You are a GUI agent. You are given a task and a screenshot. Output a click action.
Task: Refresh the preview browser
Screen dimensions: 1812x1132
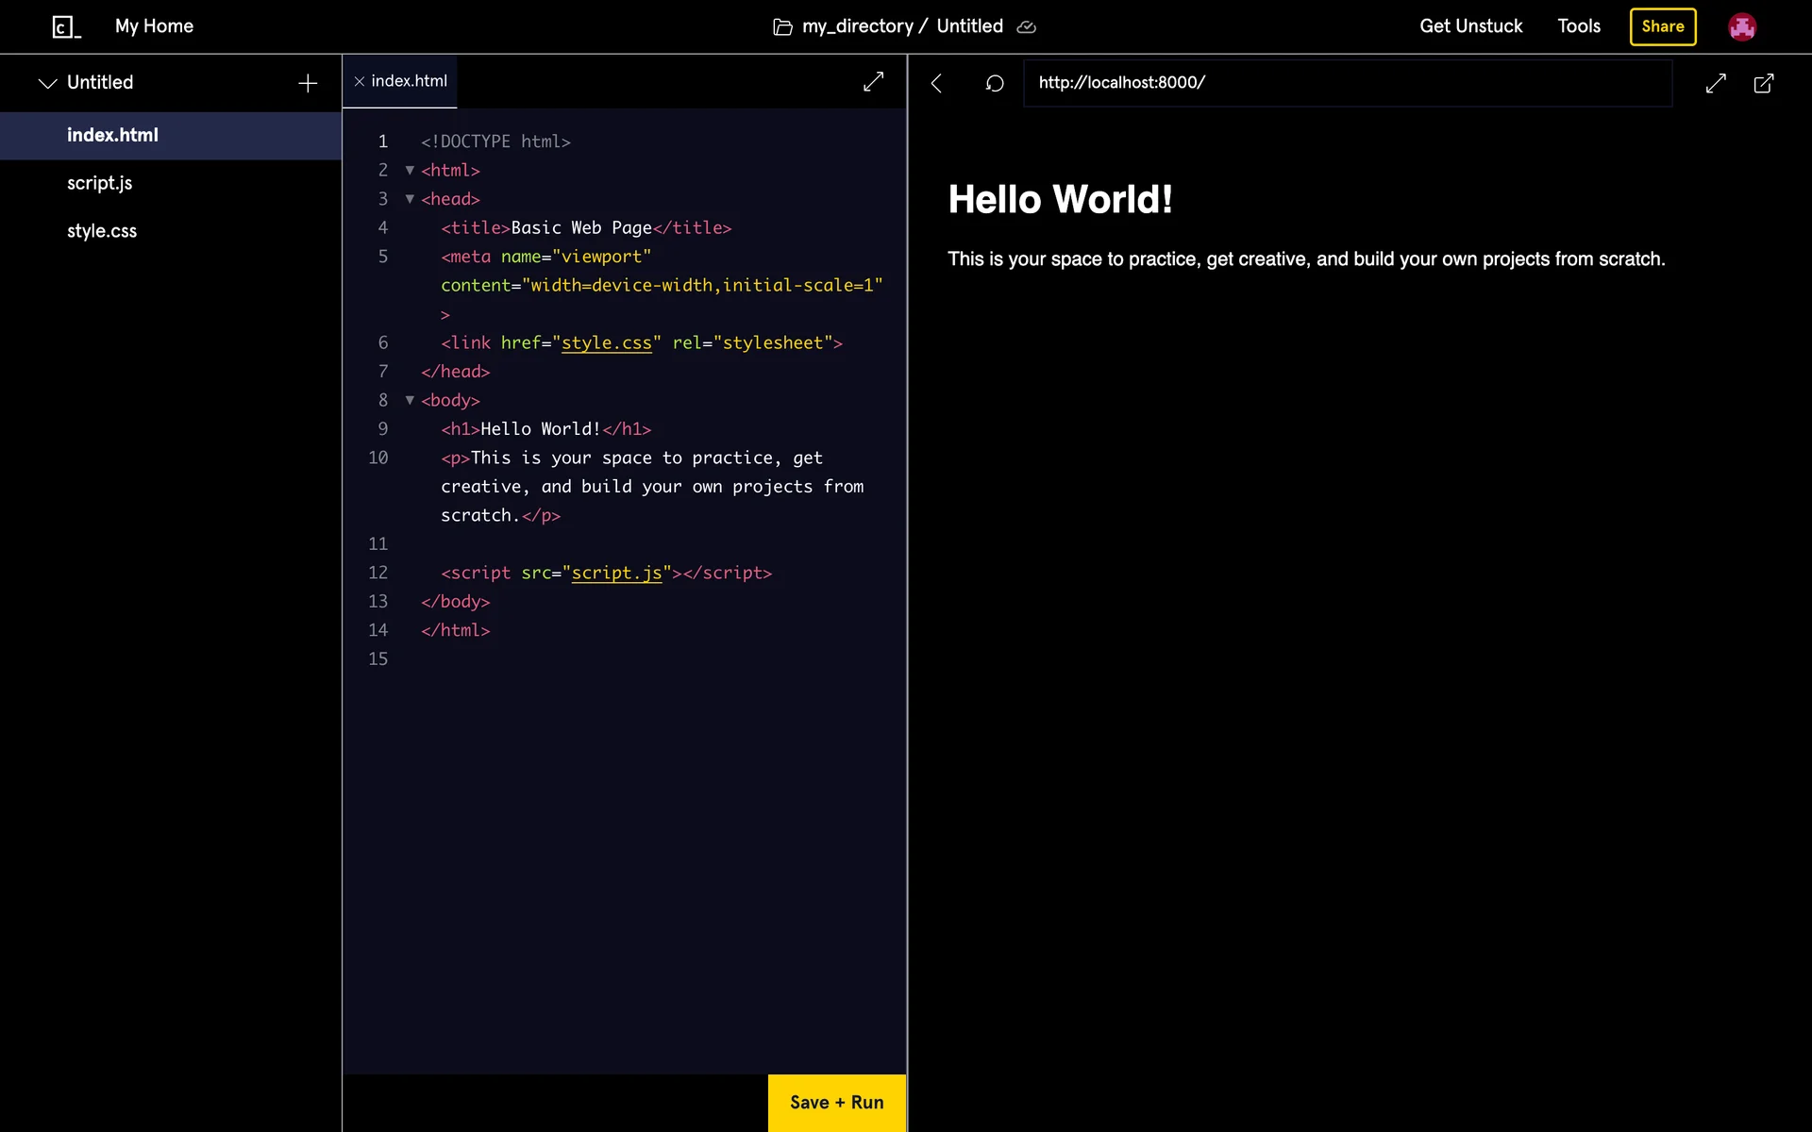994,83
